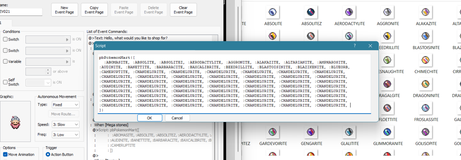Enable the Self Switch condition checkbox
Image resolution: width=461 pixels, height=160 pixels.
[x=5, y=82]
